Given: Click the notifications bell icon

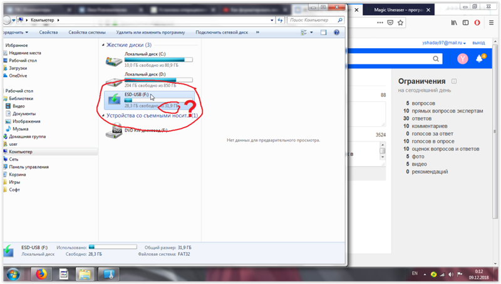Looking at the screenshot, I should tap(479, 59).
